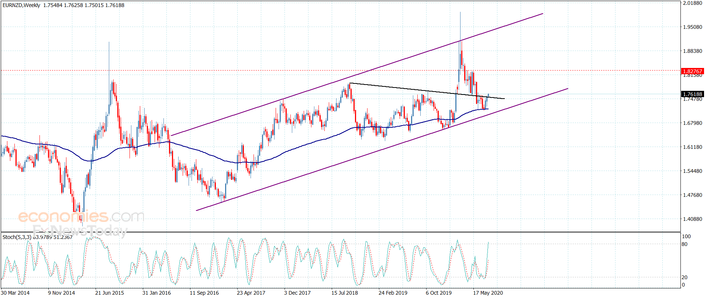Image resolution: width=707 pixels, height=298 pixels.
Task: Click the 1.61180 price axis value
Action: (x=693, y=147)
